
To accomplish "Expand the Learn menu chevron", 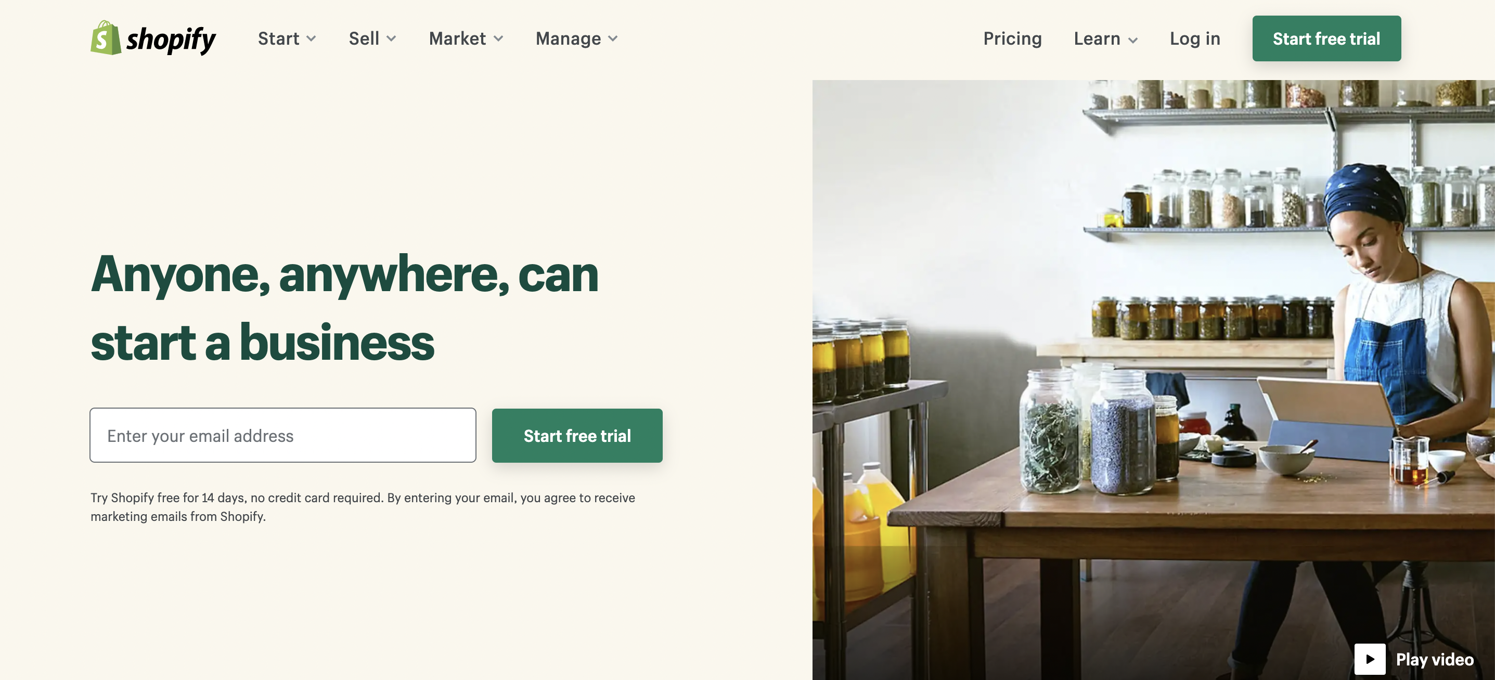I will [1133, 40].
